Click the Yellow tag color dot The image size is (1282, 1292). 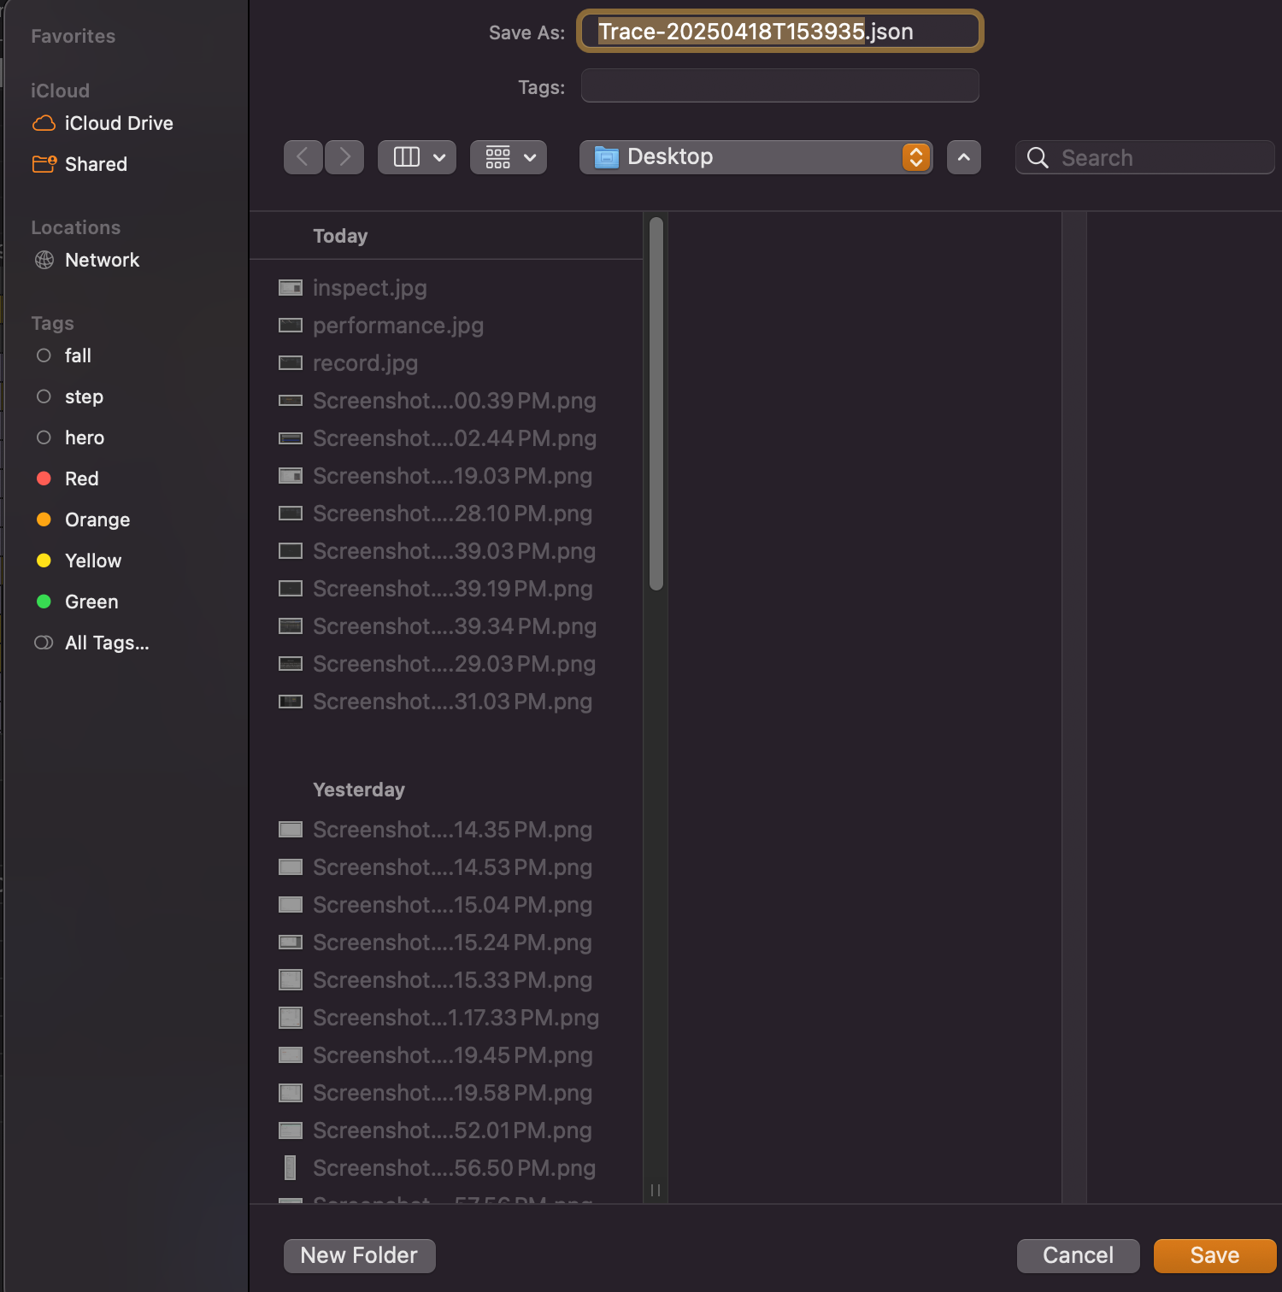(44, 561)
